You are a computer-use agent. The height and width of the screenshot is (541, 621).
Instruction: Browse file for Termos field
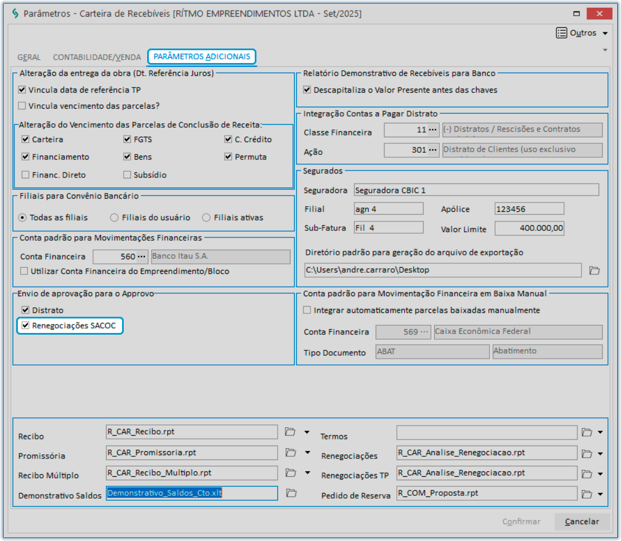click(587, 432)
